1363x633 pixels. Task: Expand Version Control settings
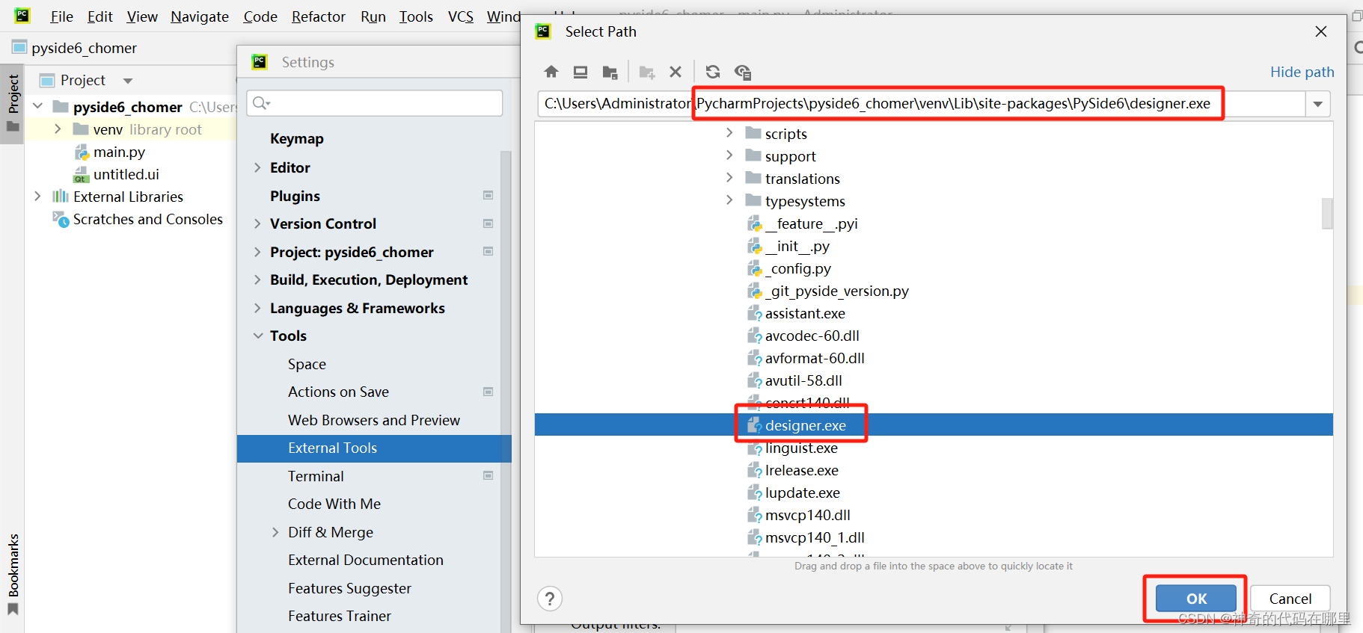pos(257,223)
